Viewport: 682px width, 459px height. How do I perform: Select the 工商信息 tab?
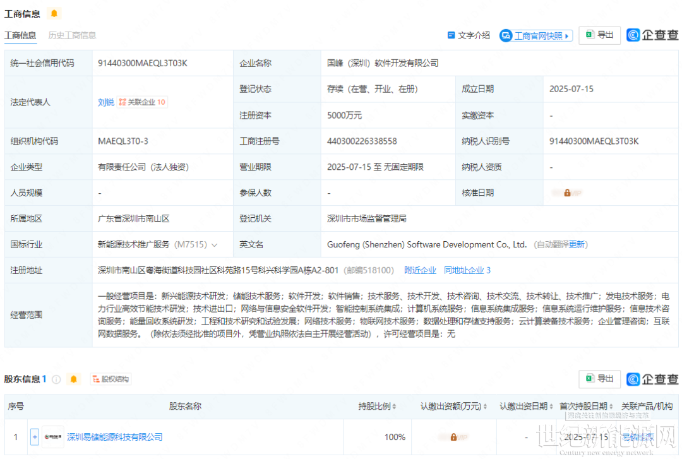[20, 35]
